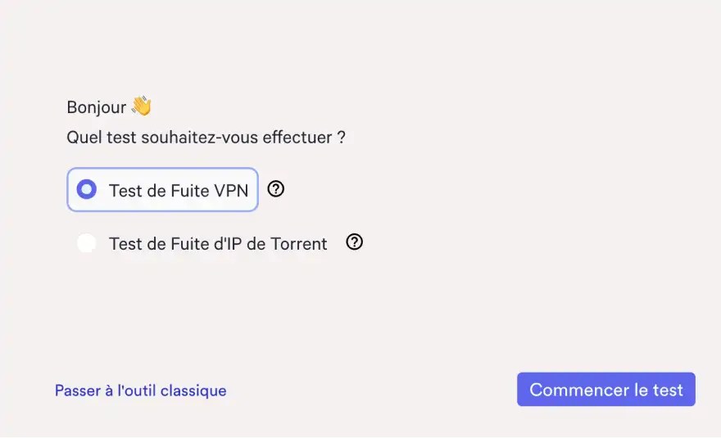Image resolution: width=721 pixels, height=438 pixels.
Task: Open help for Test de Fuite d'IP de Torrent
Action: [x=354, y=242]
